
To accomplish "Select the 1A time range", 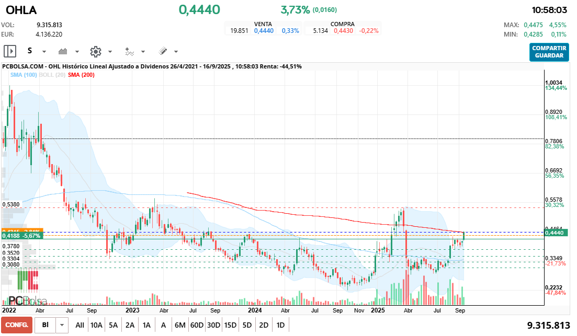I will click(x=146, y=325).
